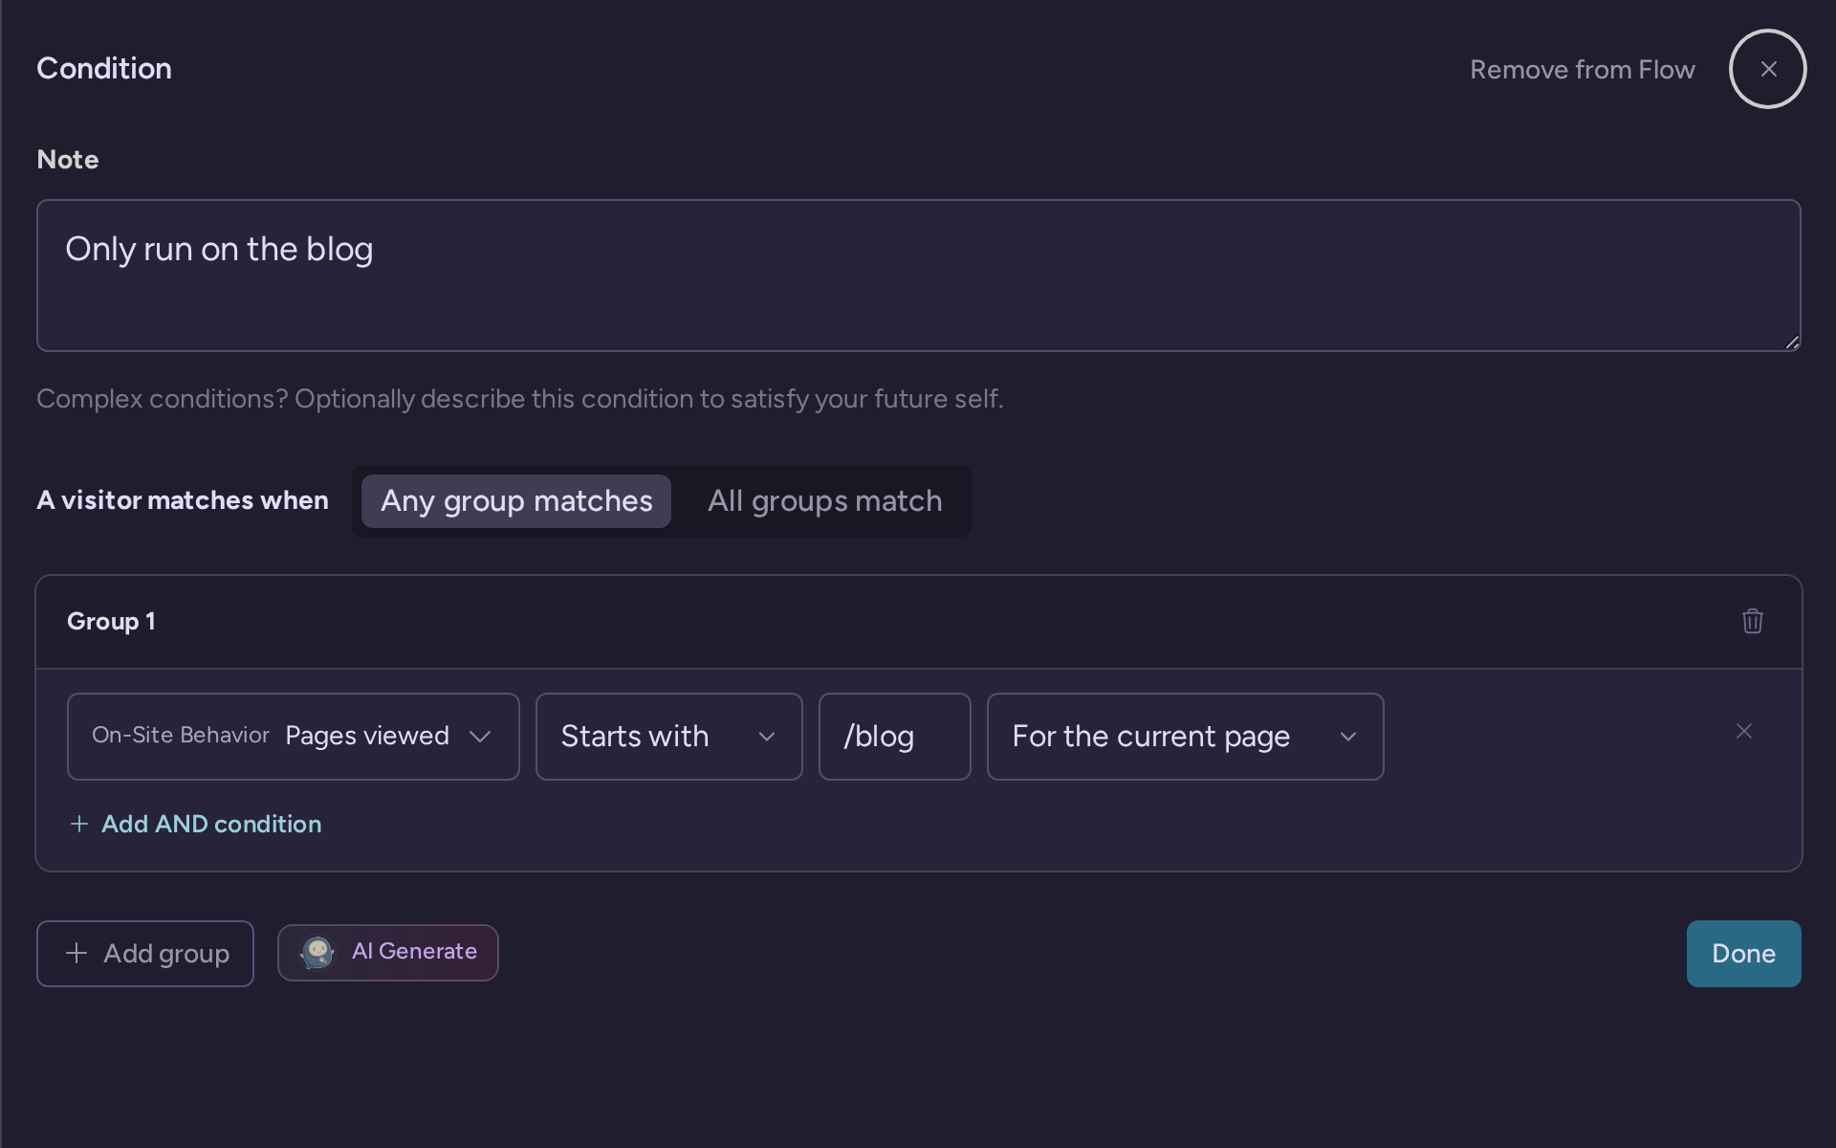This screenshot has width=1836, height=1148.
Task: Close the Condition panel
Action: tap(1768, 69)
